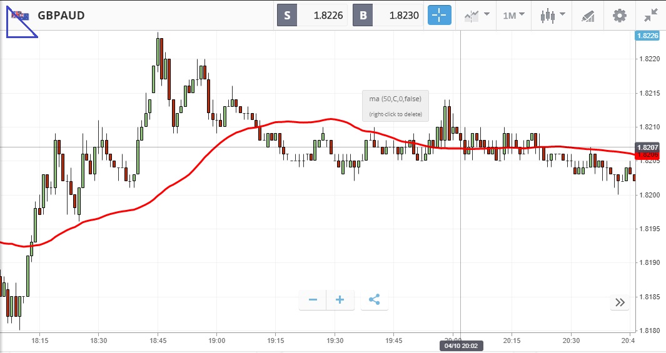Open chart settings gear icon
Image resolution: width=666 pixels, height=353 pixels.
pos(619,16)
